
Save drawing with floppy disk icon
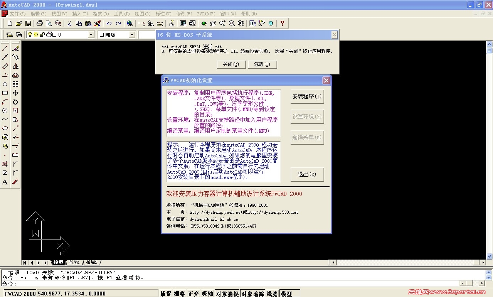(x=28, y=24)
